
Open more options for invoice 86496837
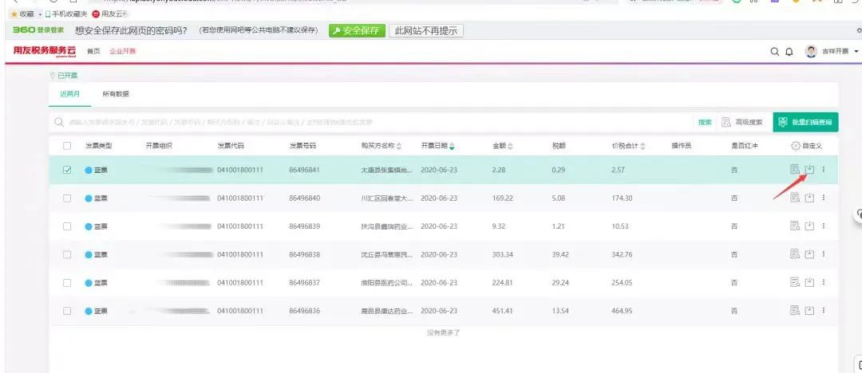coord(824,282)
